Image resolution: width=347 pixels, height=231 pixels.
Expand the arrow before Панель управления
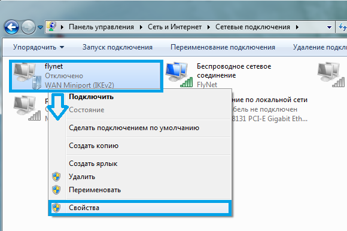62,27
